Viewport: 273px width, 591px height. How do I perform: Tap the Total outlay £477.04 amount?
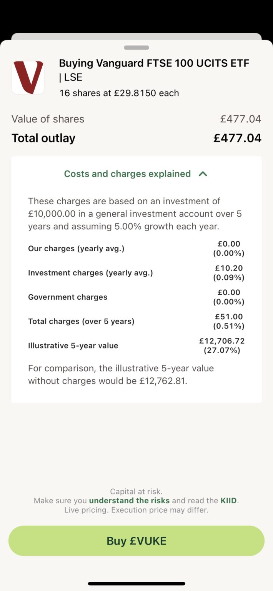237,138
